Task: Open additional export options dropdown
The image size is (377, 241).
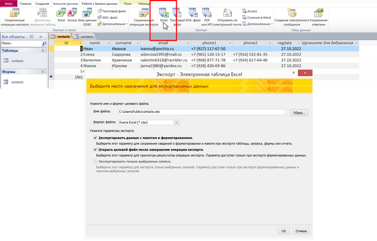Action: [x=257, y=24]
